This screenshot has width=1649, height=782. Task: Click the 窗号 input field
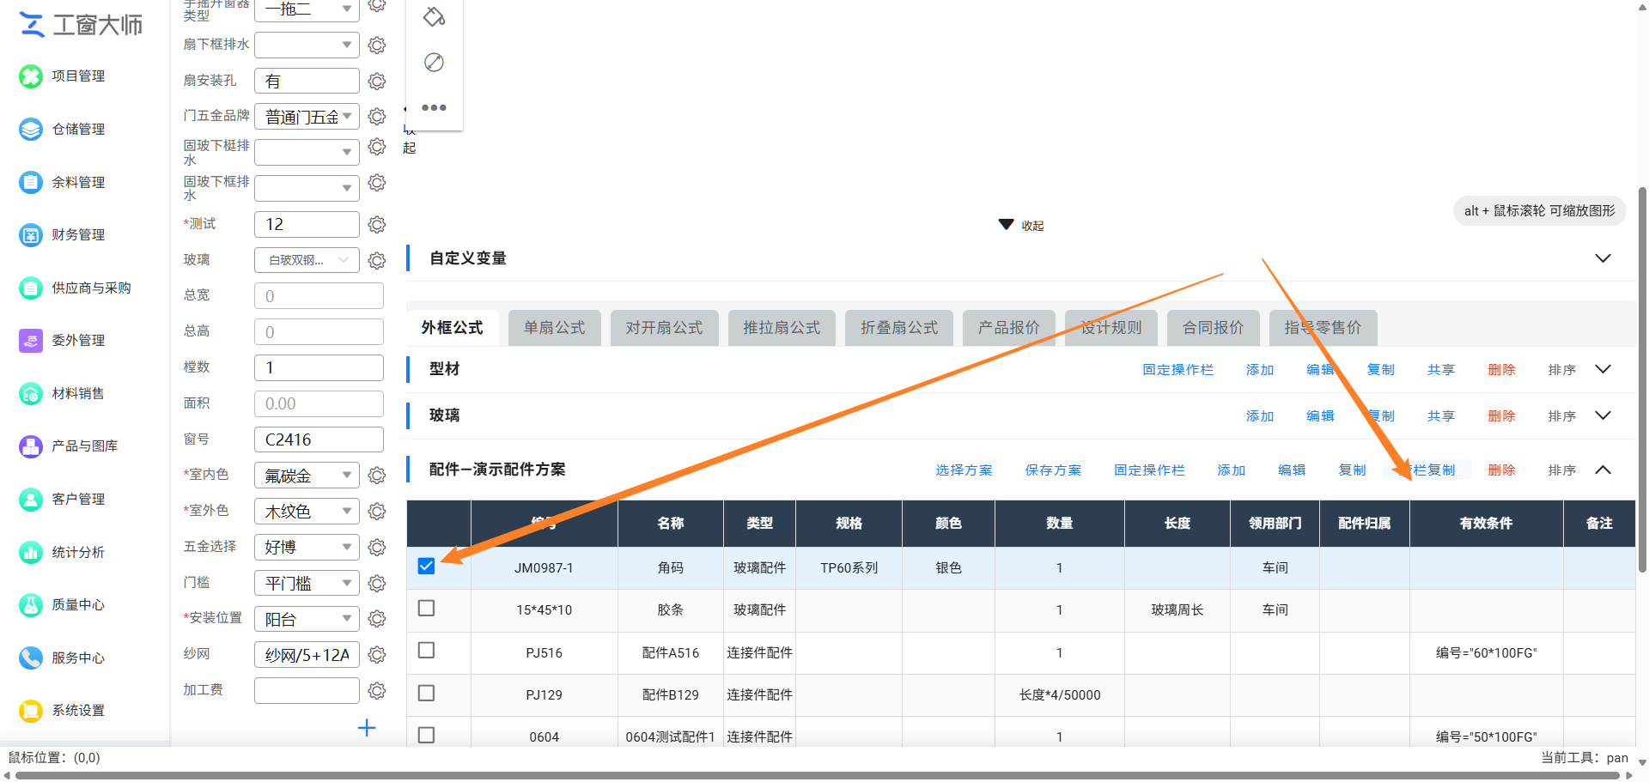point(319,439)
